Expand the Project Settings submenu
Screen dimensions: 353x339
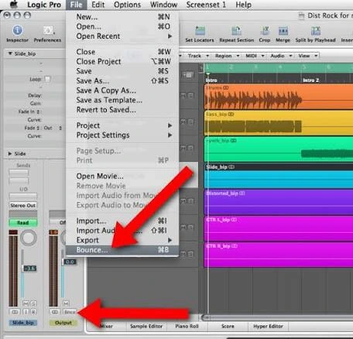(122, 135)
